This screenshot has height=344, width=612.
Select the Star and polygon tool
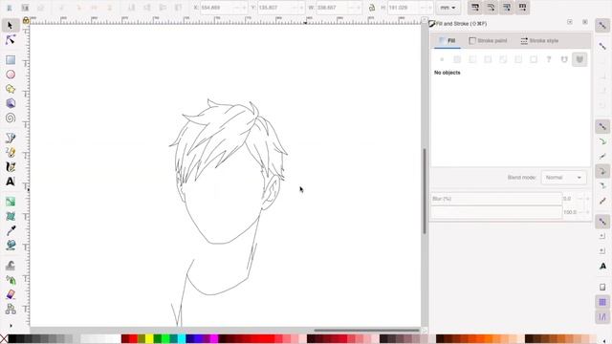(11, 89)
